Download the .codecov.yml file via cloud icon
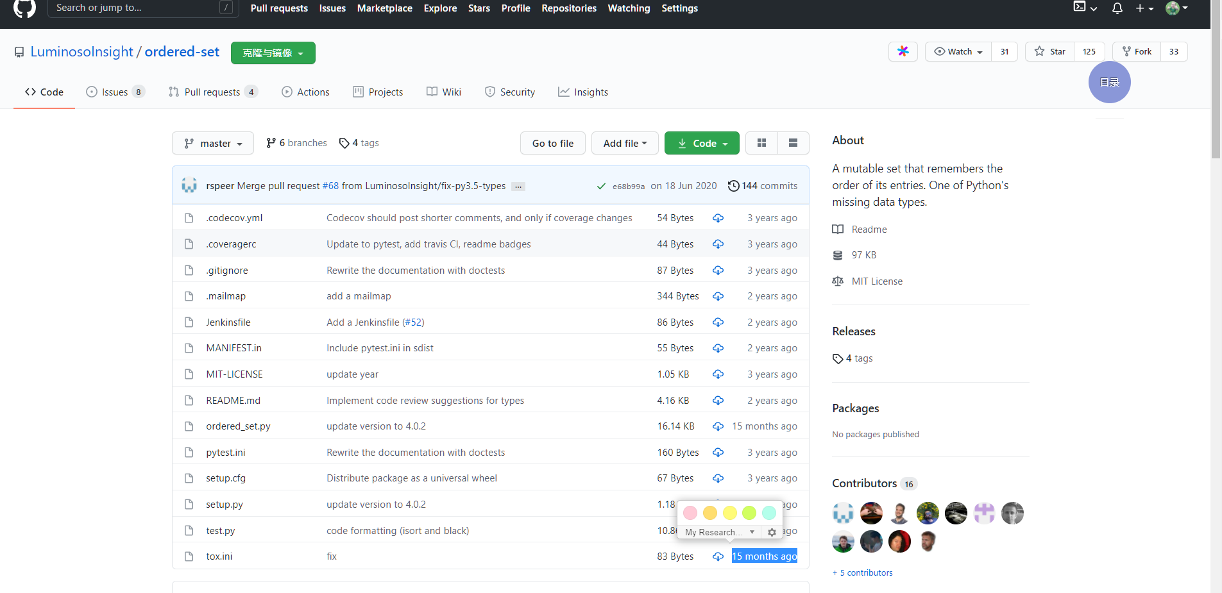The height and width of the screenshot is (593, 1222). click(718, 218)
